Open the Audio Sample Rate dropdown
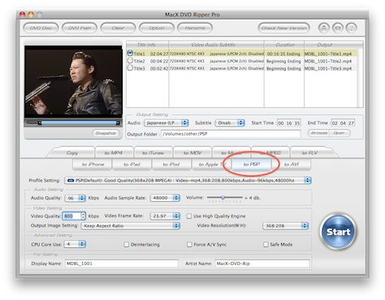This screenshot has width=385, height=300. [x=165, y=198]
